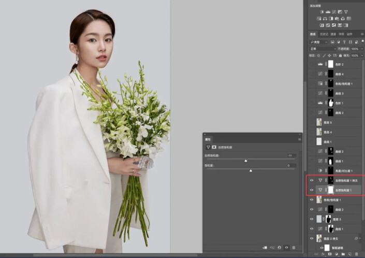Open the blend mode 正常 dropdown
The image size is (365, 258).
[322, 49]
